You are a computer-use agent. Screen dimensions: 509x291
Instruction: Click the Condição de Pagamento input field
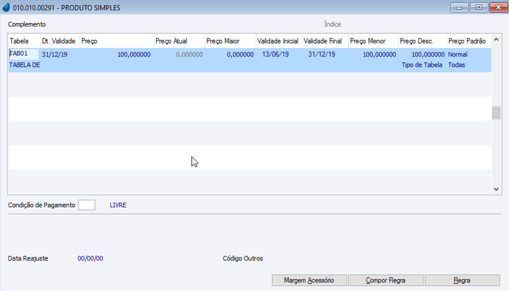[86, 205]
